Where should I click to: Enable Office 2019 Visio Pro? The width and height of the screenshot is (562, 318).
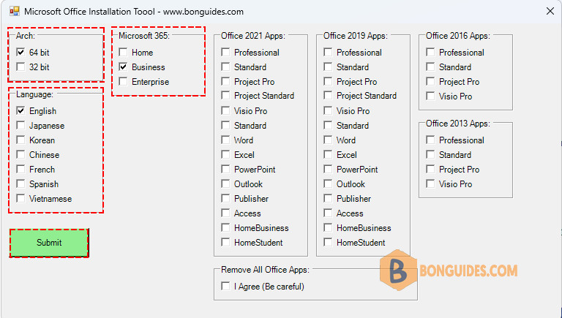click(328, 110)
